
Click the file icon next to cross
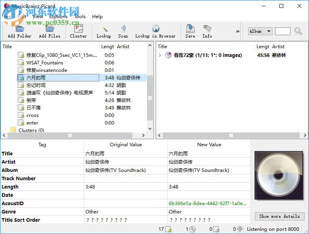pyautogui.click(x=21, y=115)
